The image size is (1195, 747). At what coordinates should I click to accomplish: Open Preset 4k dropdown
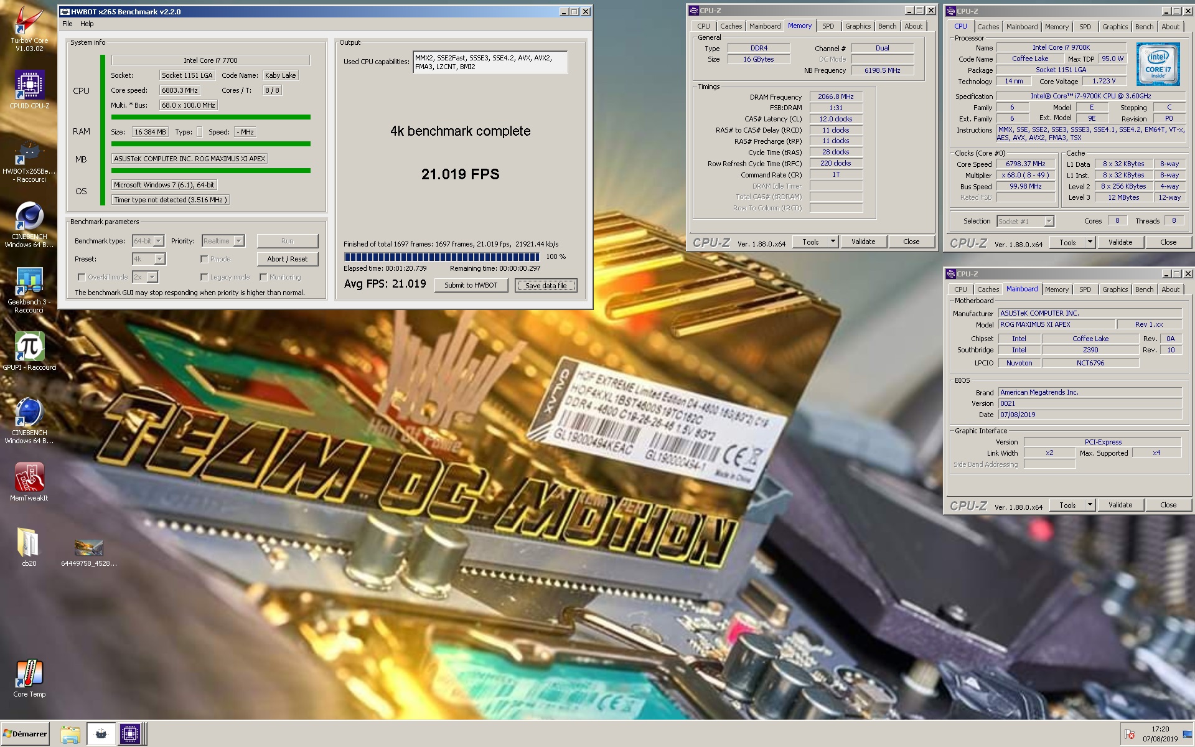[148, 259]
